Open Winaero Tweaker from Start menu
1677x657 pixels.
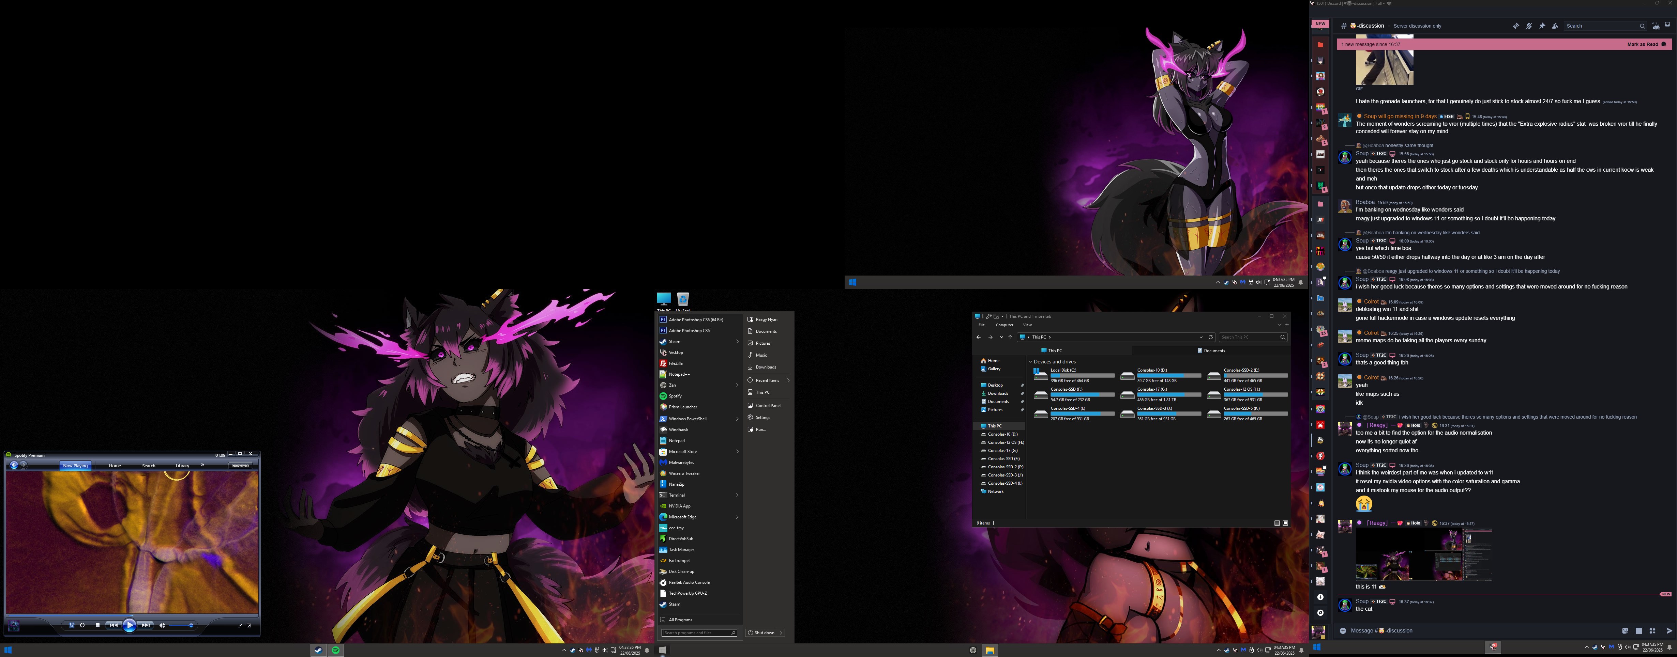699,473
